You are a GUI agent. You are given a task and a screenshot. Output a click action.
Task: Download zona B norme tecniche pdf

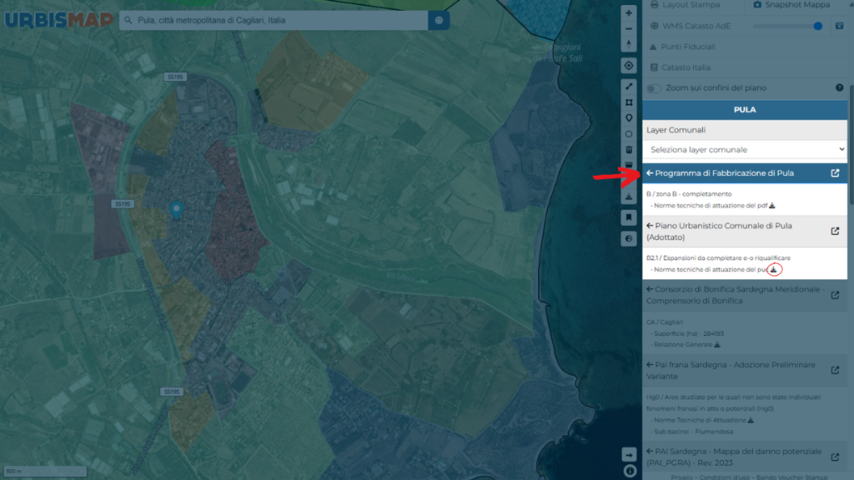click(x=772, y=206)
